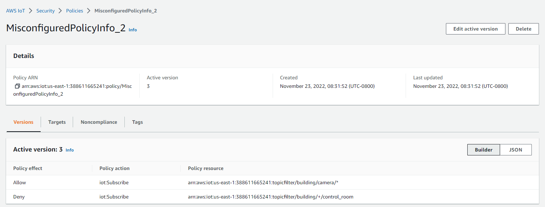This screenshot has height=207, width=545.
Task: Click the Details section heading
Action: [24, 56]
